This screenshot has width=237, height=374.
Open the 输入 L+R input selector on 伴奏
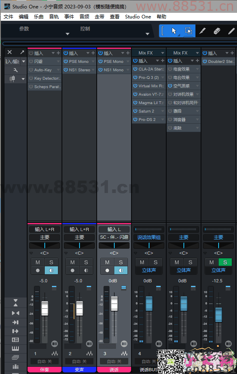coord(44,229)
